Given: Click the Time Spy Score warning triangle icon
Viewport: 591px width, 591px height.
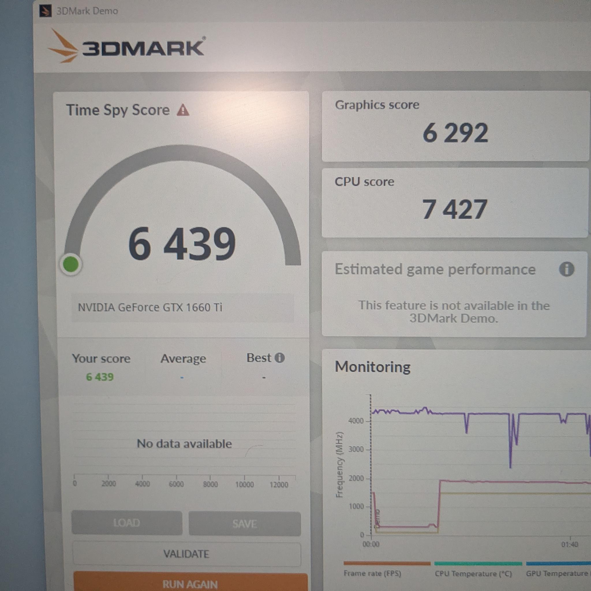Looking at the screenshot, I should [x=183, y=110].
